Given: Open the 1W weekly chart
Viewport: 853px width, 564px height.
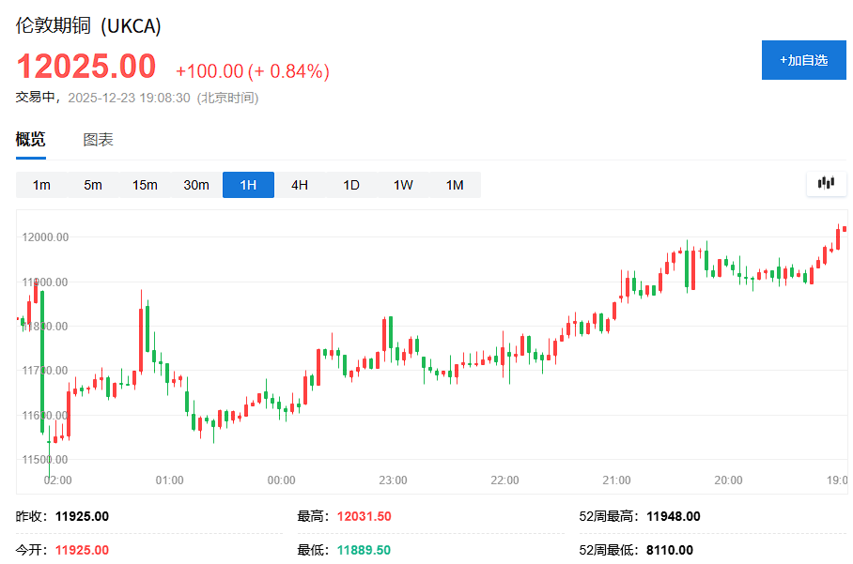Looking at the screenshot, I should [402, 185].
